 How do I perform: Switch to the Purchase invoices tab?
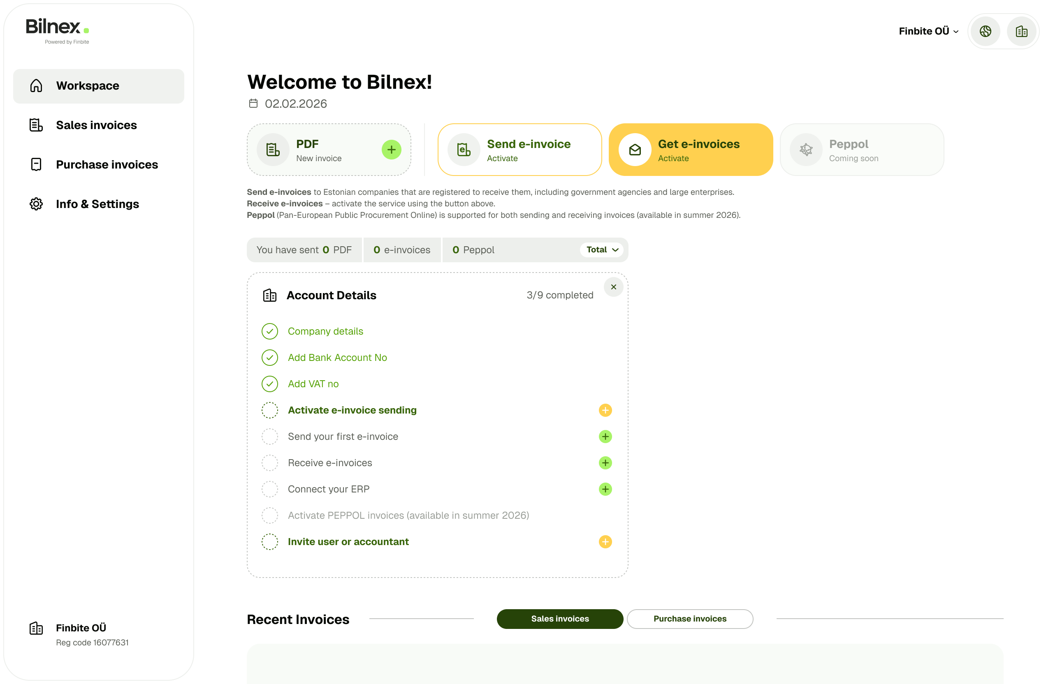pos(689,619)
